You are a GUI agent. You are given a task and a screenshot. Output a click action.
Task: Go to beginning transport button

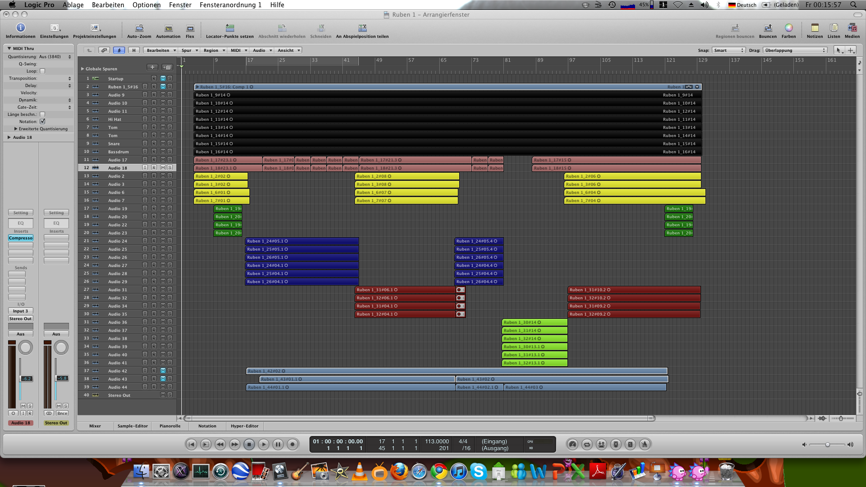point(191,445)
